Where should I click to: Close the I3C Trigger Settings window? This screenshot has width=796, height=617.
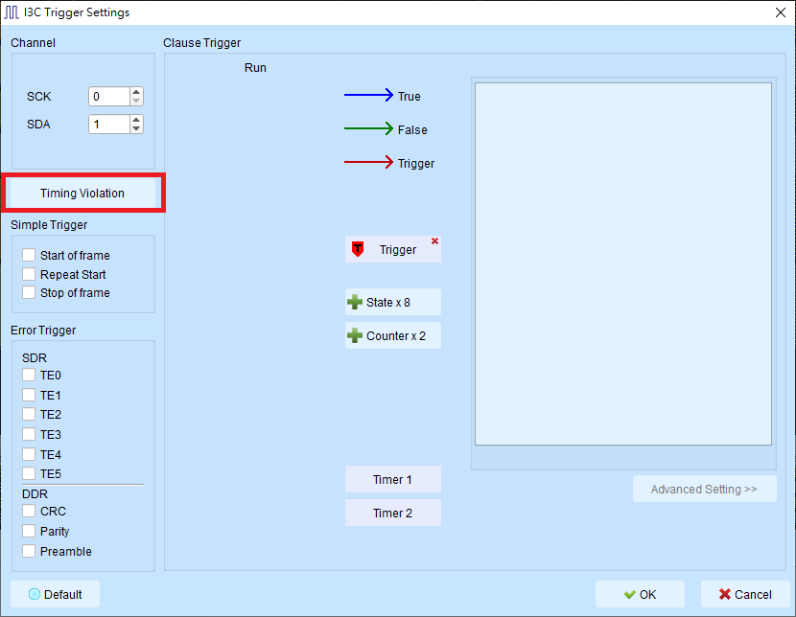coord(781,12)
